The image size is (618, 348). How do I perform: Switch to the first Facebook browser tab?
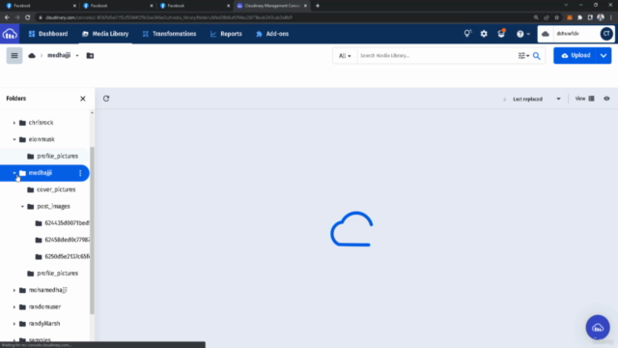tap(41, 6)
